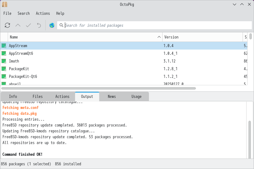Click the installed packages search field
Viewport: 254px width, 169px height.
155,25
